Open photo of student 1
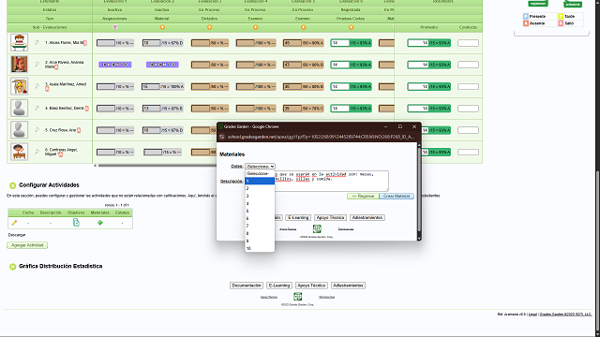This screenshot has height=337, width=600. 19,42
